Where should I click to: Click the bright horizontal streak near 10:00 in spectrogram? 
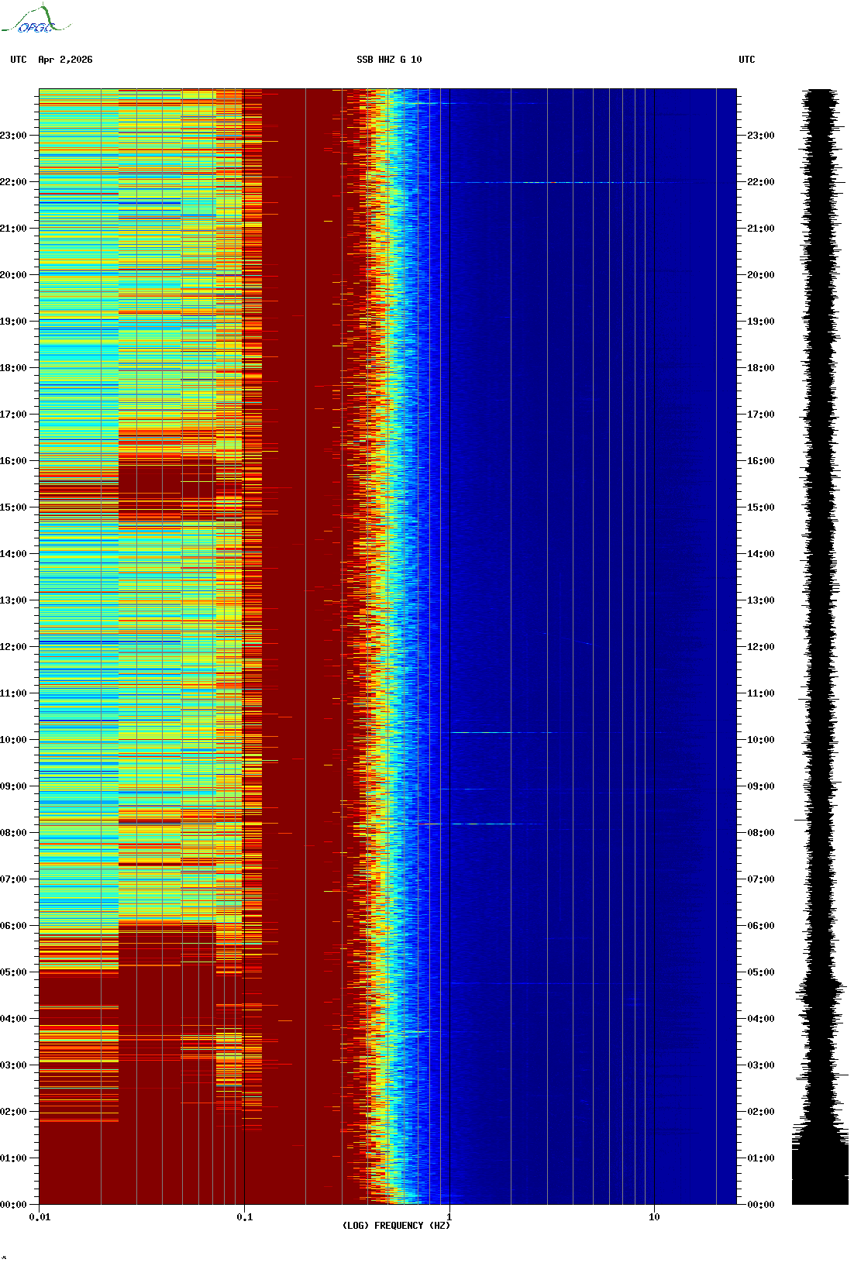coord(504,732)
